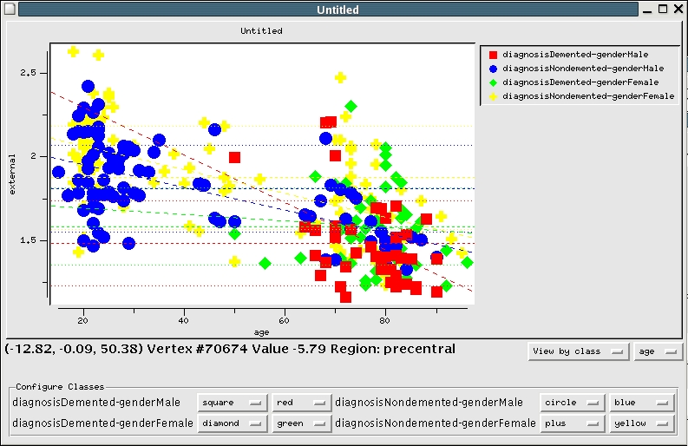Viewport: 688px width, 446px height.
Task: Click the green diamond legend marker
Action: [x=493, y=82]
